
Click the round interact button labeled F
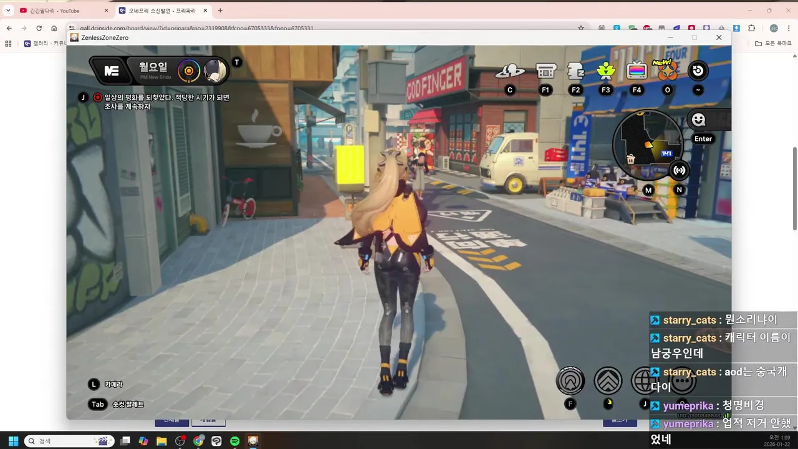tap(570, 380)
